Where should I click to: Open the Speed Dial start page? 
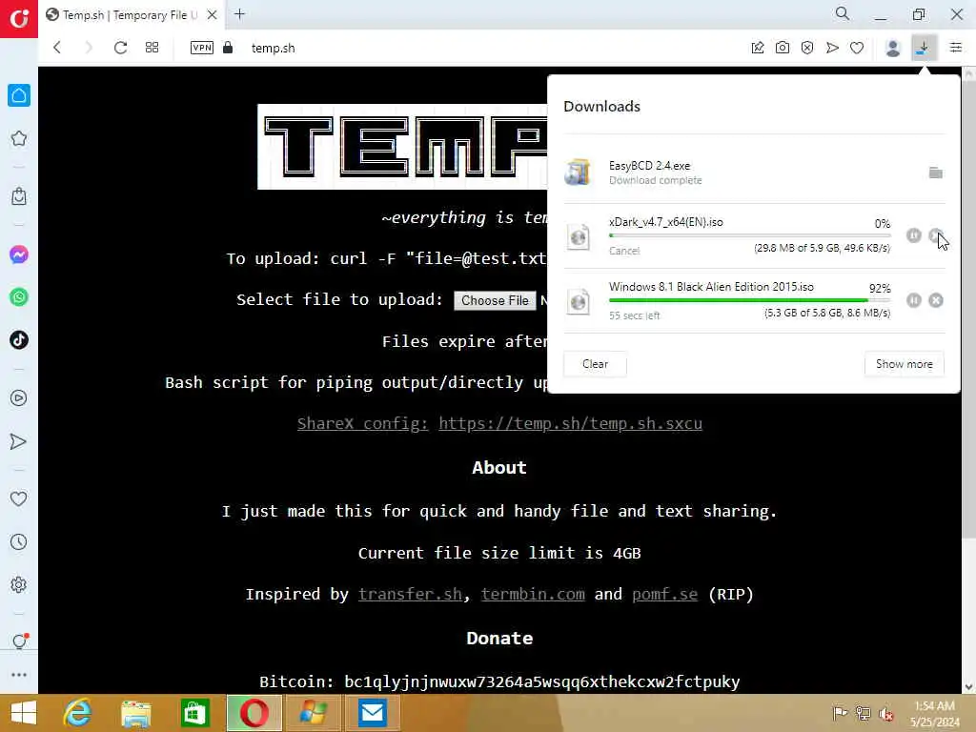[x=152, y=48]
